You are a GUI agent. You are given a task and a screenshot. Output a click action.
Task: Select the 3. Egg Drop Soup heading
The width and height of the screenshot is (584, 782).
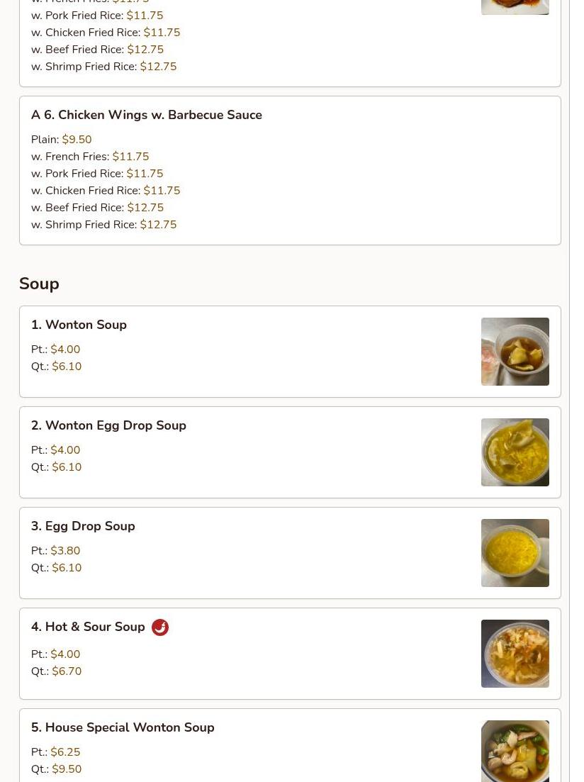pos(84,526)
